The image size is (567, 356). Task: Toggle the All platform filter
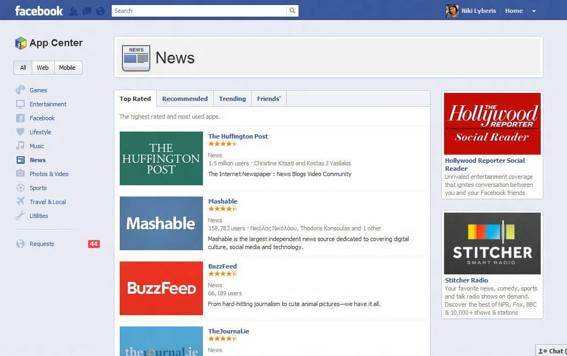tap(23, 68)
